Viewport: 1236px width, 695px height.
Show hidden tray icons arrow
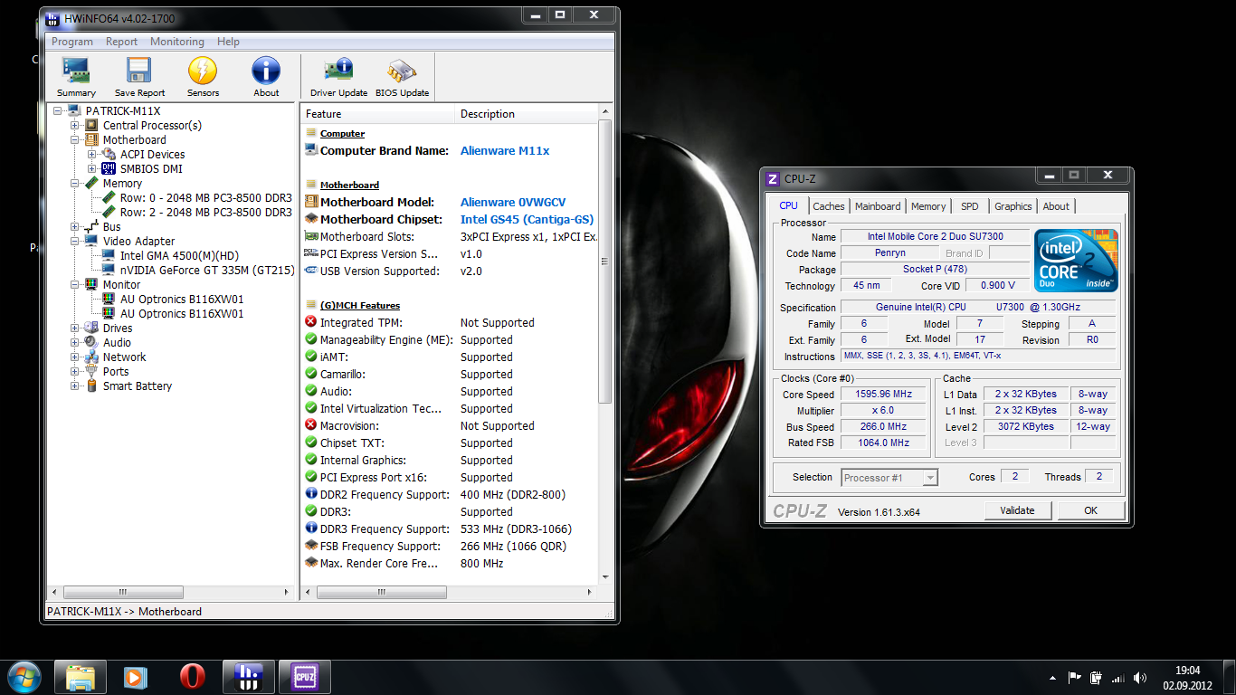(x=1052, y=678)
